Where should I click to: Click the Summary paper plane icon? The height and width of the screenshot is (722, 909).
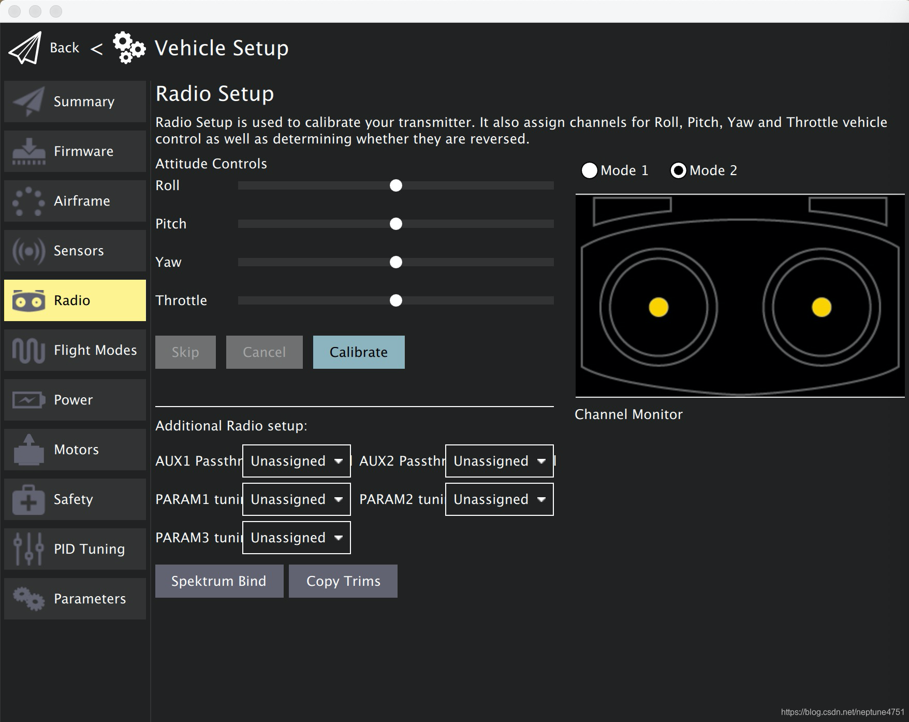pyautogui.click(x=28, y=102)
